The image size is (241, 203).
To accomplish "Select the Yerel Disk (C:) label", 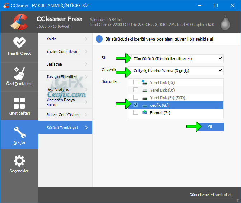I will click(162, 83).
